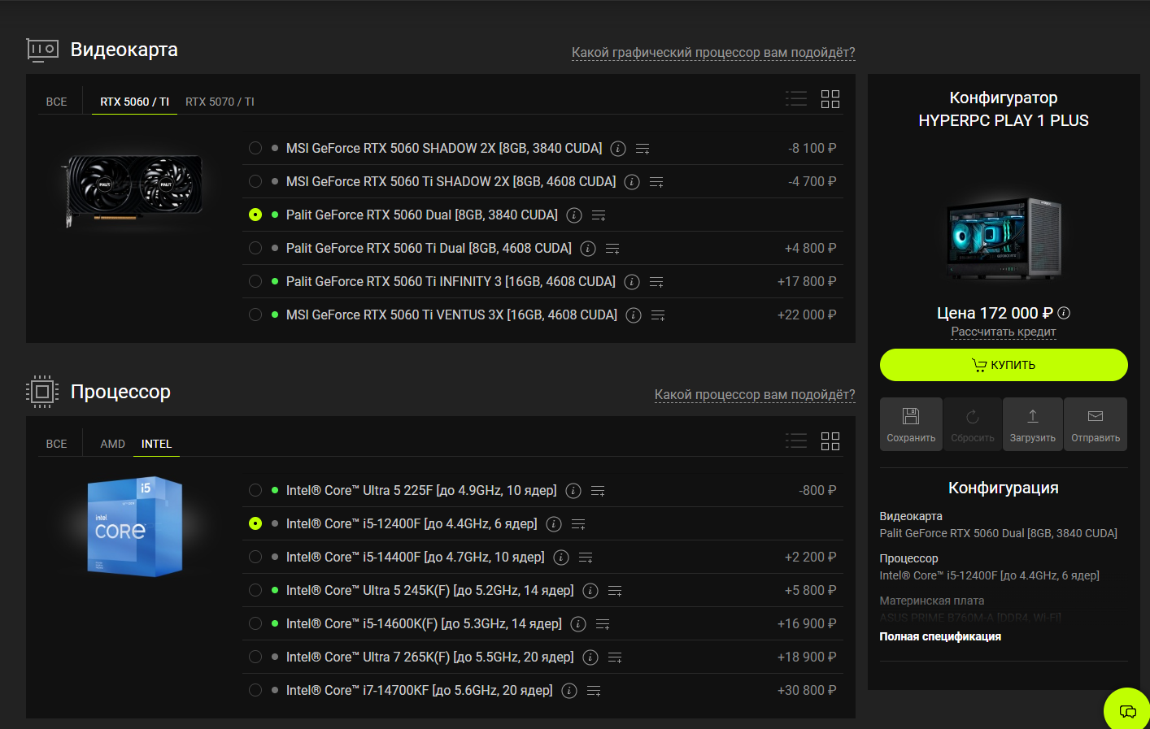1150x729 pixels.
Task: Send configuration with Отправить button
Action: (x=1096, y=424)
